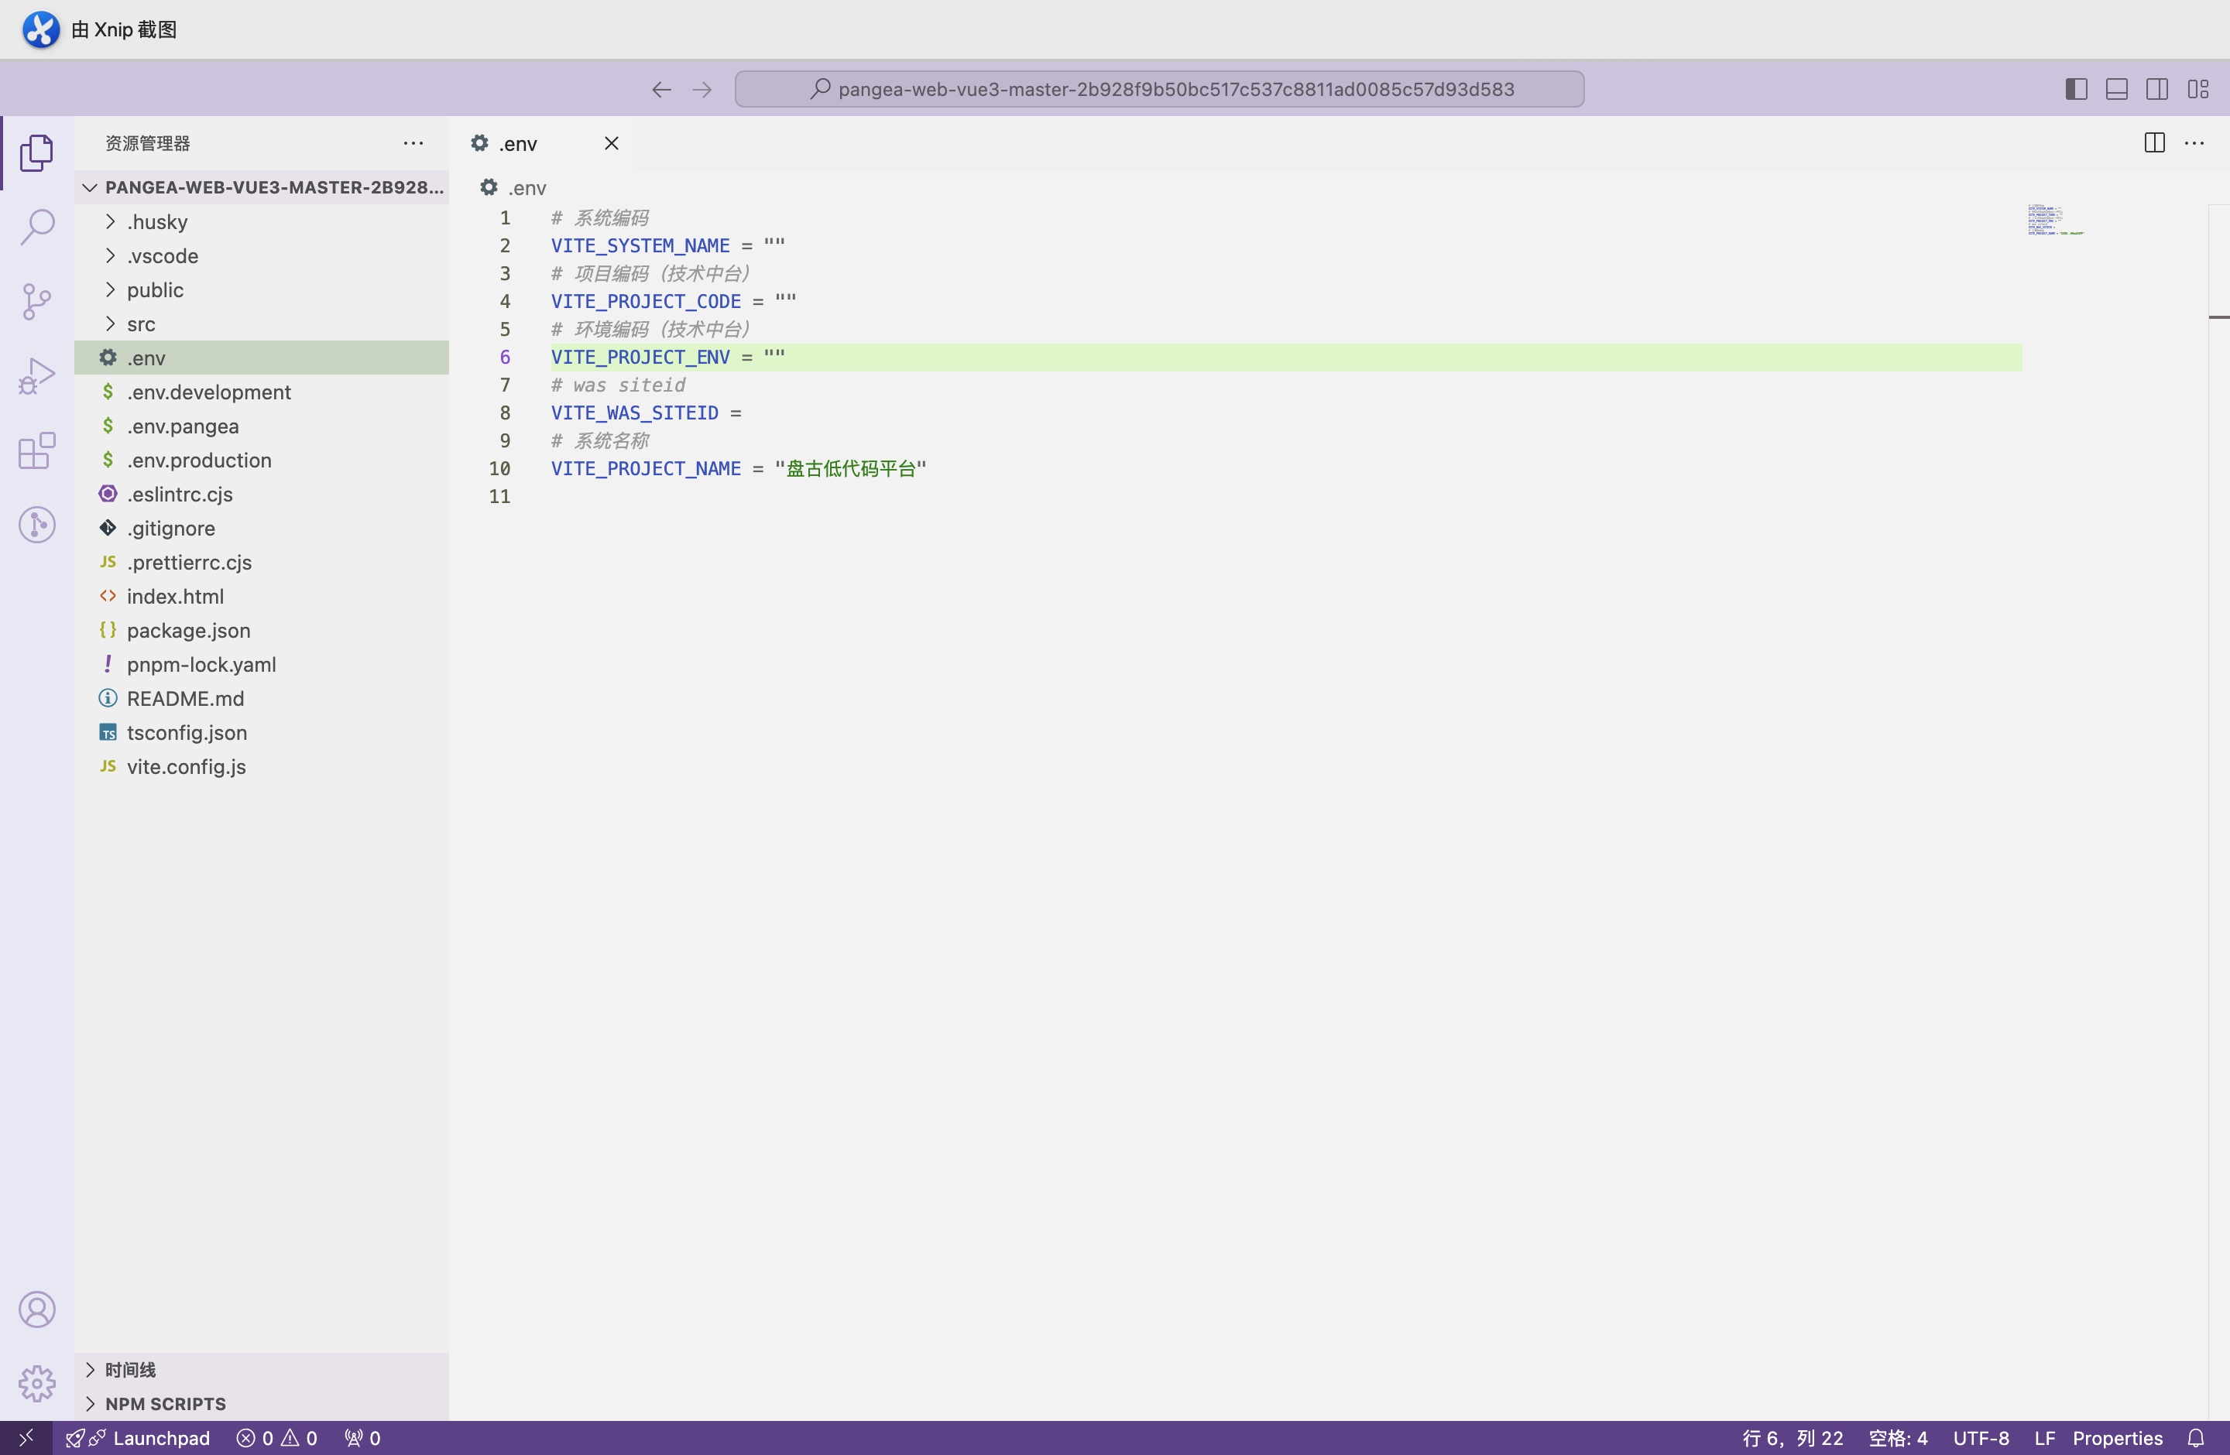Toggle the bottom panel layout icon

(2117, 89)
